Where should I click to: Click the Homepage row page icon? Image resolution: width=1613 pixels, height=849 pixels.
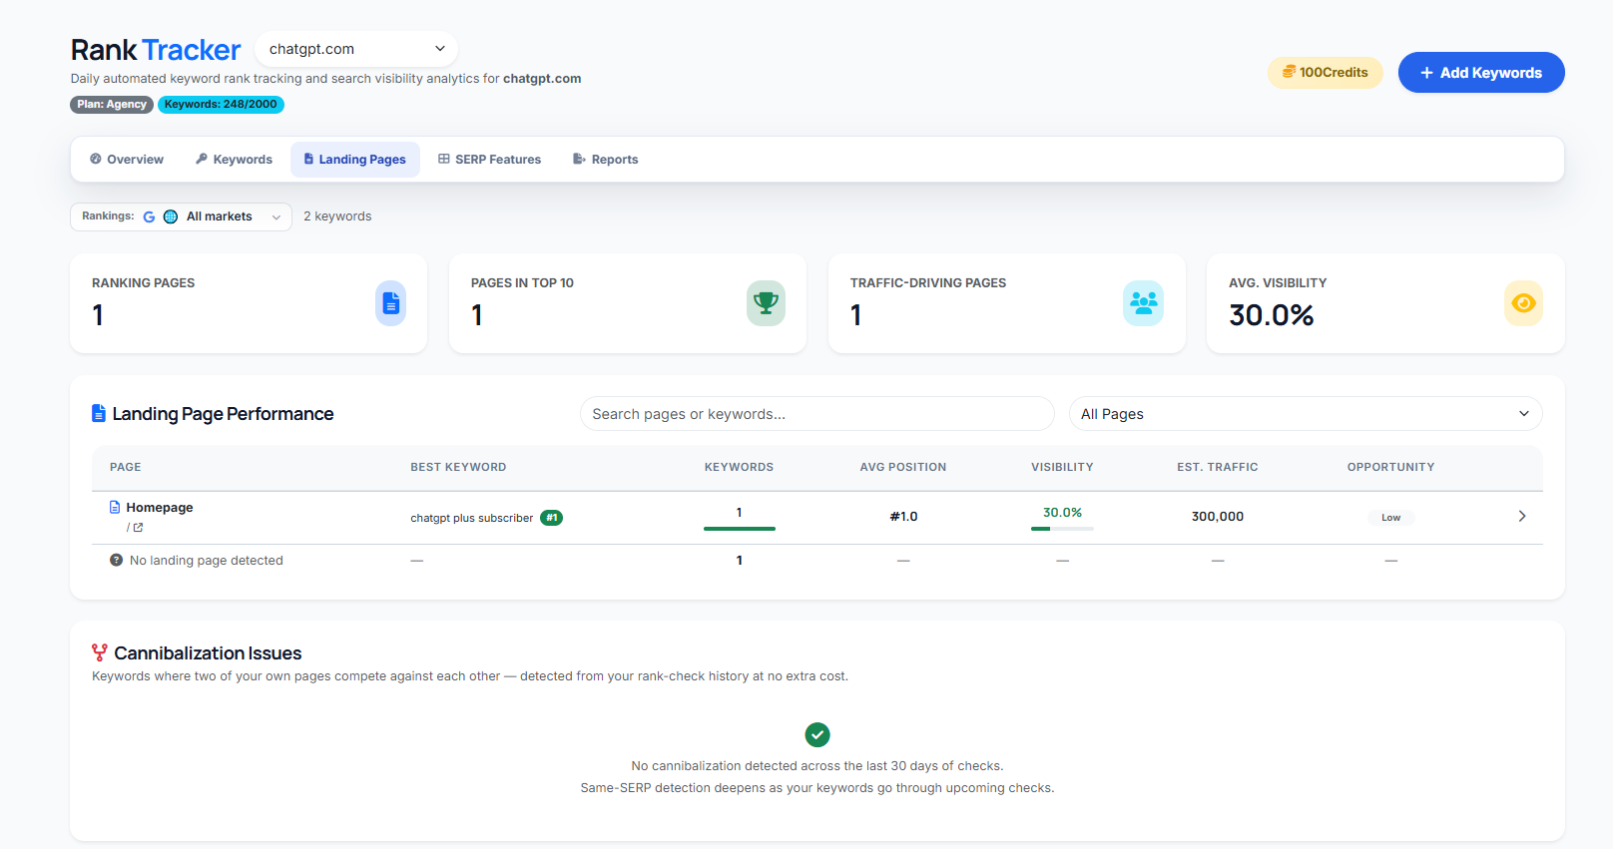click(x=115, y=507)
